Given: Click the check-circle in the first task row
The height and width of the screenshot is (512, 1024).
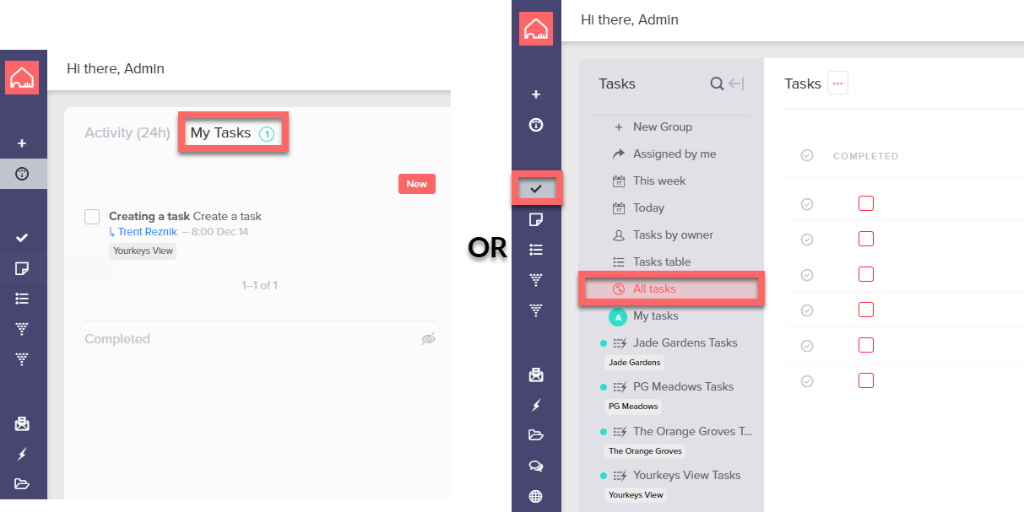Looking at the screenshot, I should pyautogui.click(x=807, y=203).
